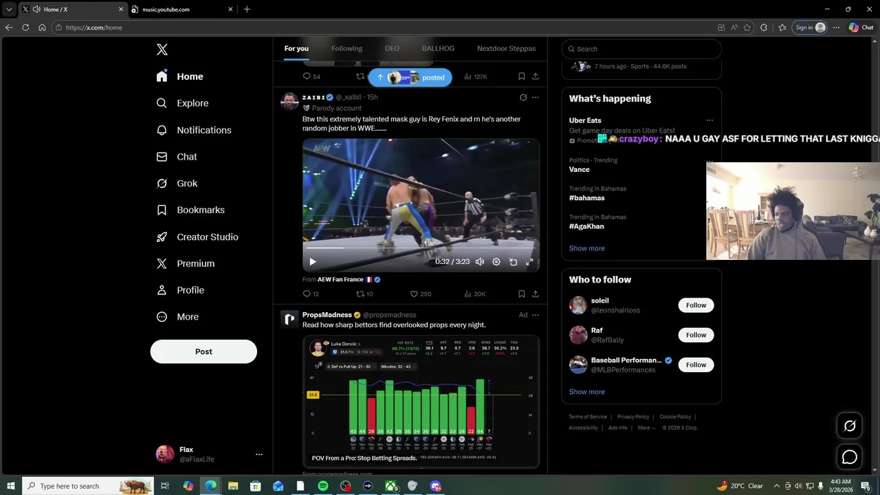Image resolution: width=880 pixels, height=495 pixels.
Task: Open File Explorer from the taskbar
Action: point(233,486)
